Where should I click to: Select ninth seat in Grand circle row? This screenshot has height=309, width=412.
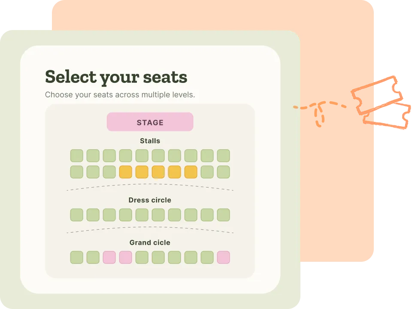pyautogui.click(x=207, y=257)
